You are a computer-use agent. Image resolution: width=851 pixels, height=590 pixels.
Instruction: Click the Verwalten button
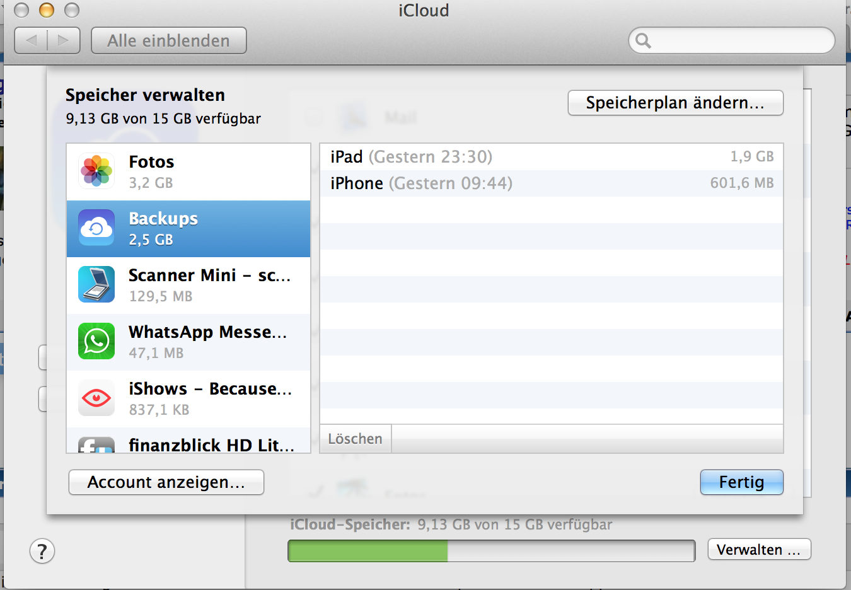760,550
